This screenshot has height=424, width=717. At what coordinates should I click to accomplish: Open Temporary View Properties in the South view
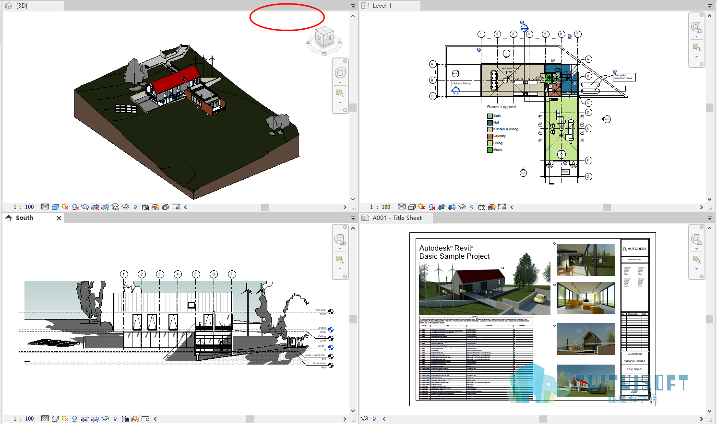(x=135, y=419)
